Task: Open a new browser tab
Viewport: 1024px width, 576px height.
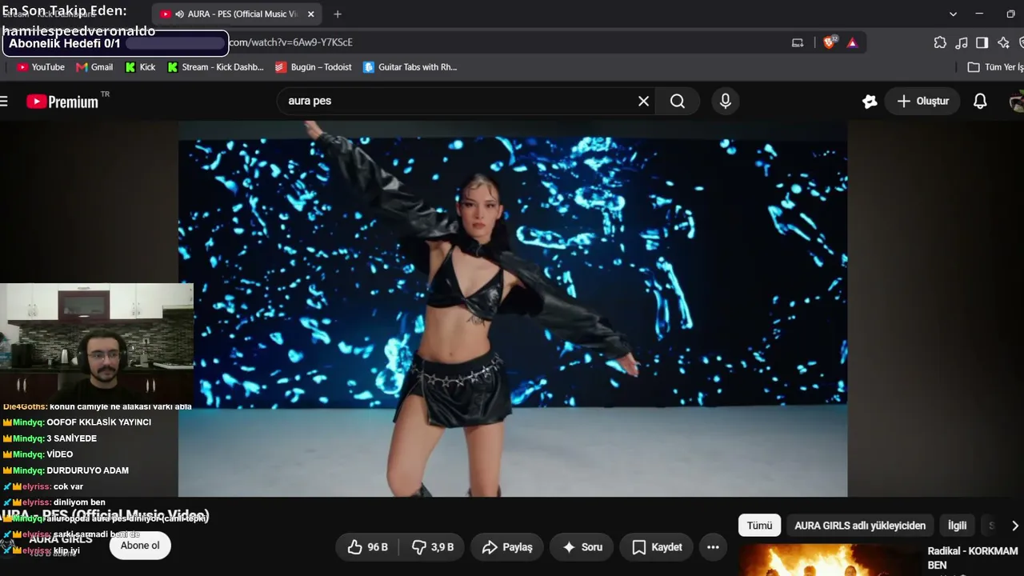Action: coord(338,14)
